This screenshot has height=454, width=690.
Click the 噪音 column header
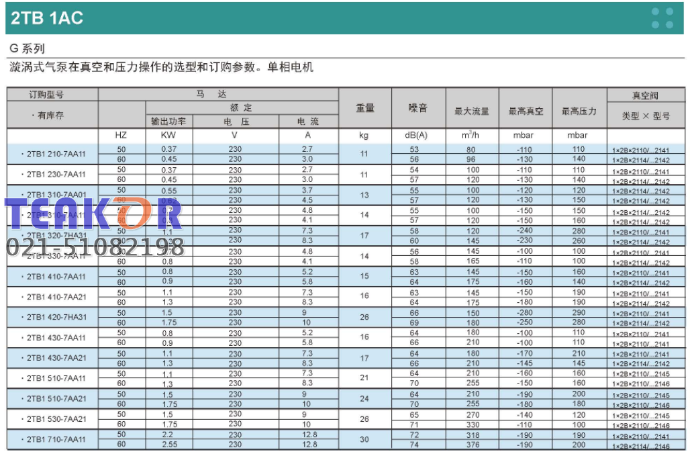pyautogui.click(x=417, y=107)
